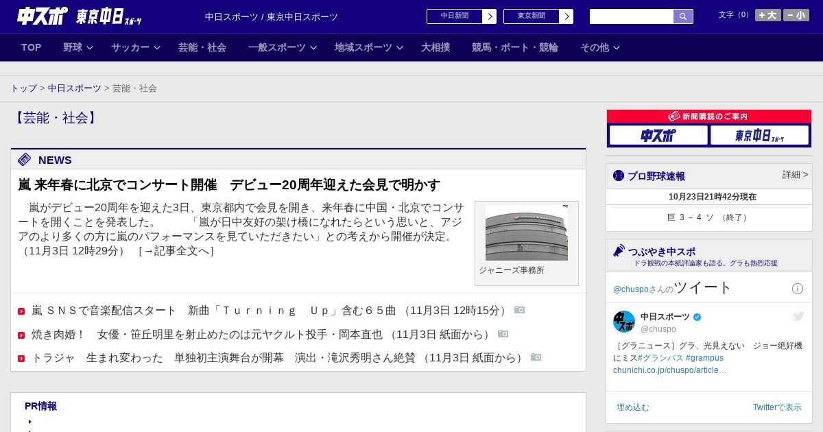
Task: Click the verified badge beside 中日スポーツ
Action: [x=697, y=317]
